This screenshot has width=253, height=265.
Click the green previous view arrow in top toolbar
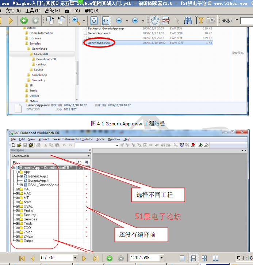(x=24, y=20)
